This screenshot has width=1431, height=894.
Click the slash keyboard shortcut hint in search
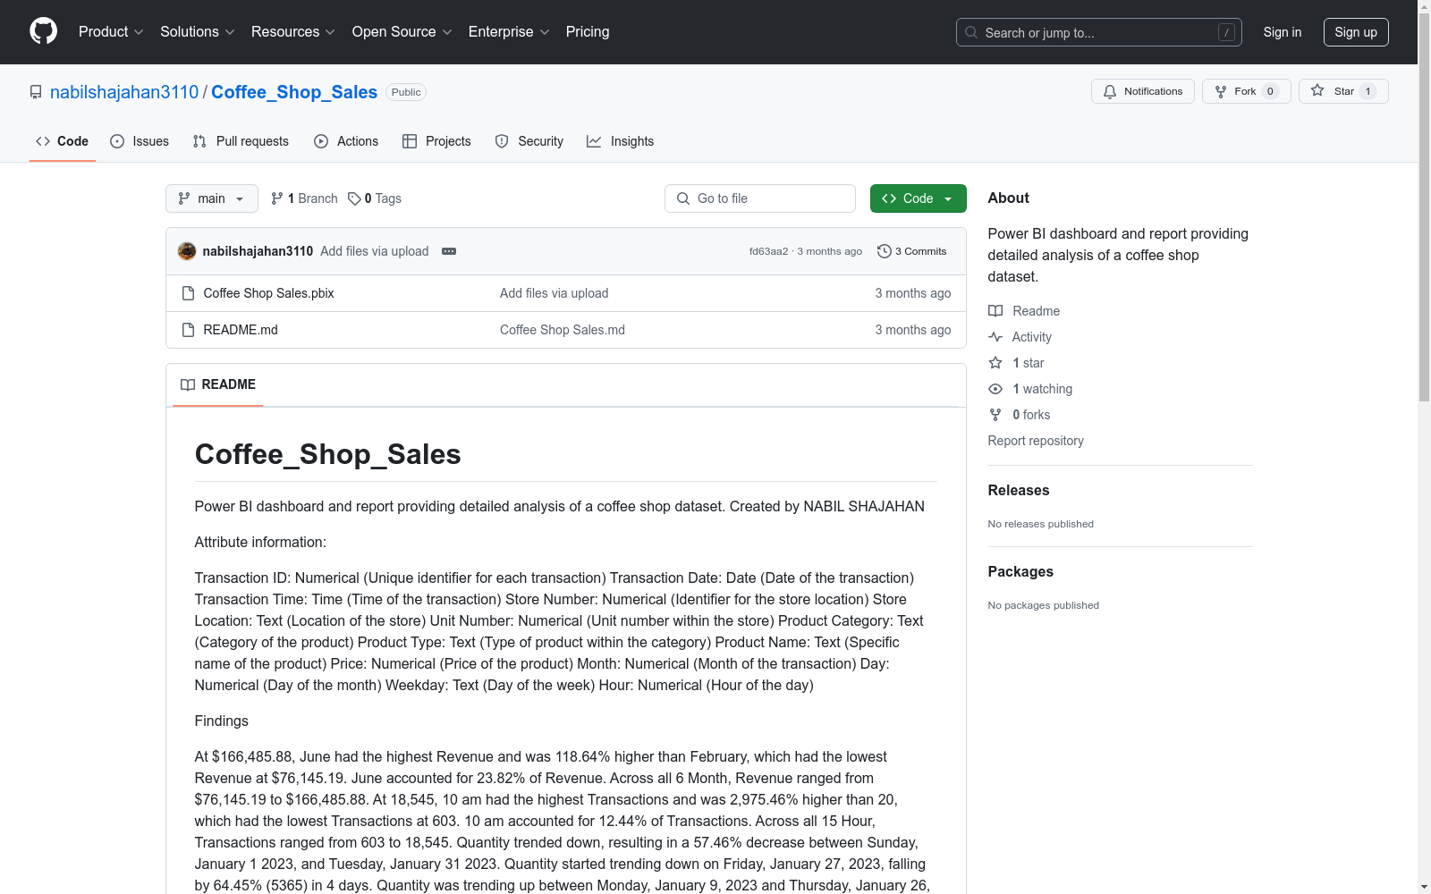coord(1226,32)
